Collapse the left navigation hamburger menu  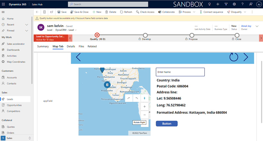(3, 12)
